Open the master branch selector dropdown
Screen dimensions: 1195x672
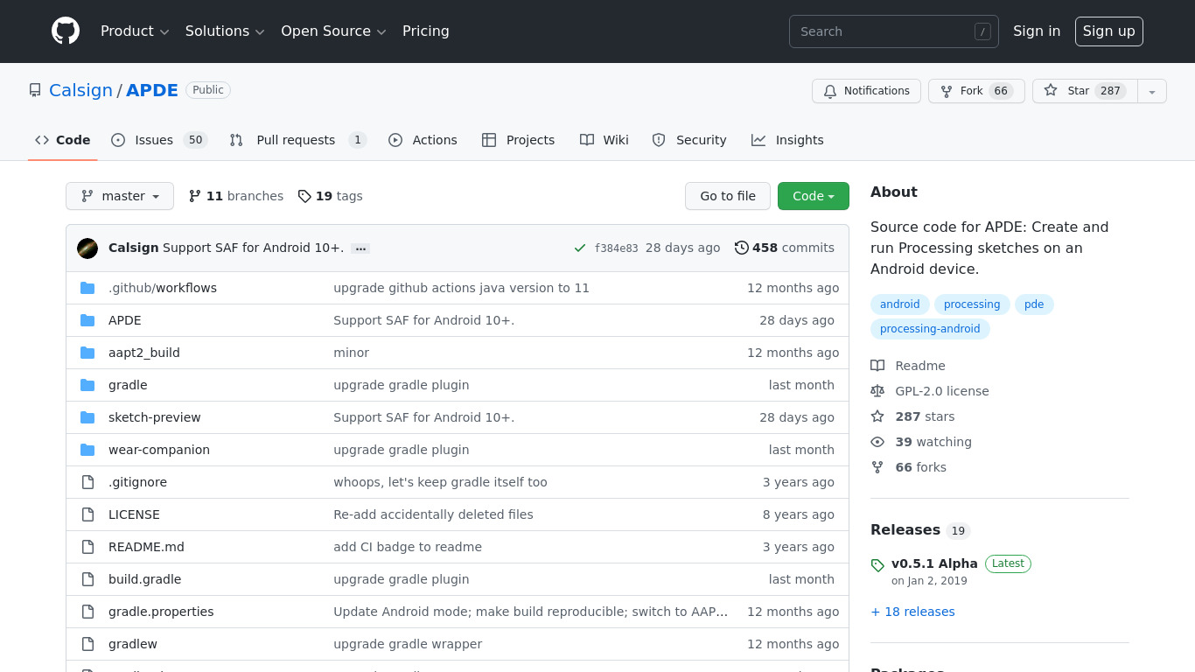pyautogui.click(x=120, y=196)
